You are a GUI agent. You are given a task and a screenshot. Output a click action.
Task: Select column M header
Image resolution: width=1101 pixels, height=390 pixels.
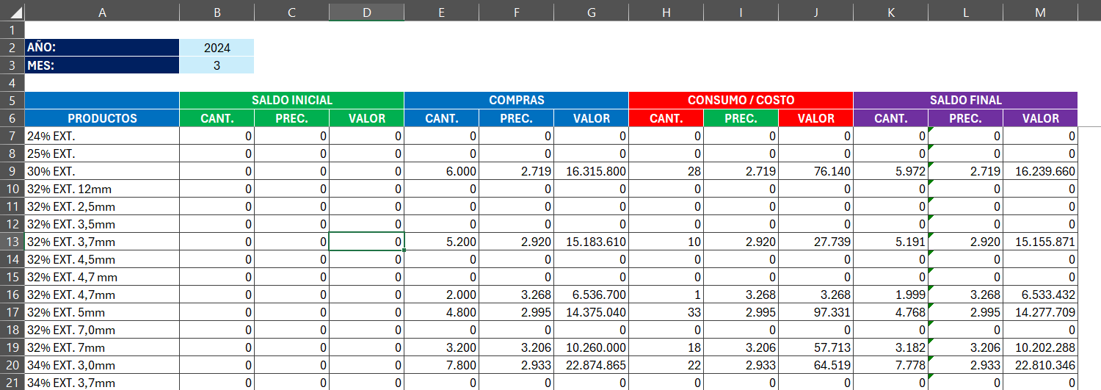[x=1040, y=12]
